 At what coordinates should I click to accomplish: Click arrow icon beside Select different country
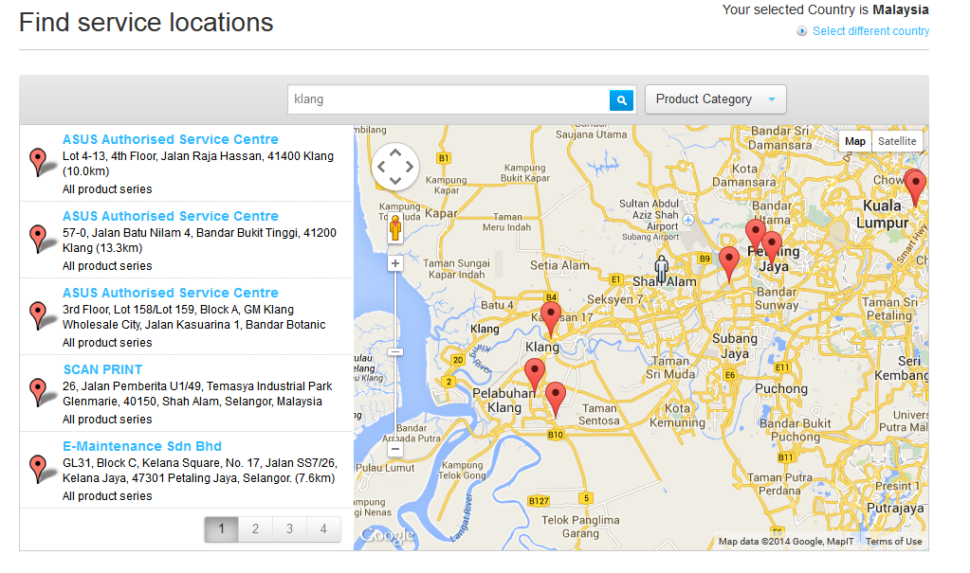(x=801, y=31)
